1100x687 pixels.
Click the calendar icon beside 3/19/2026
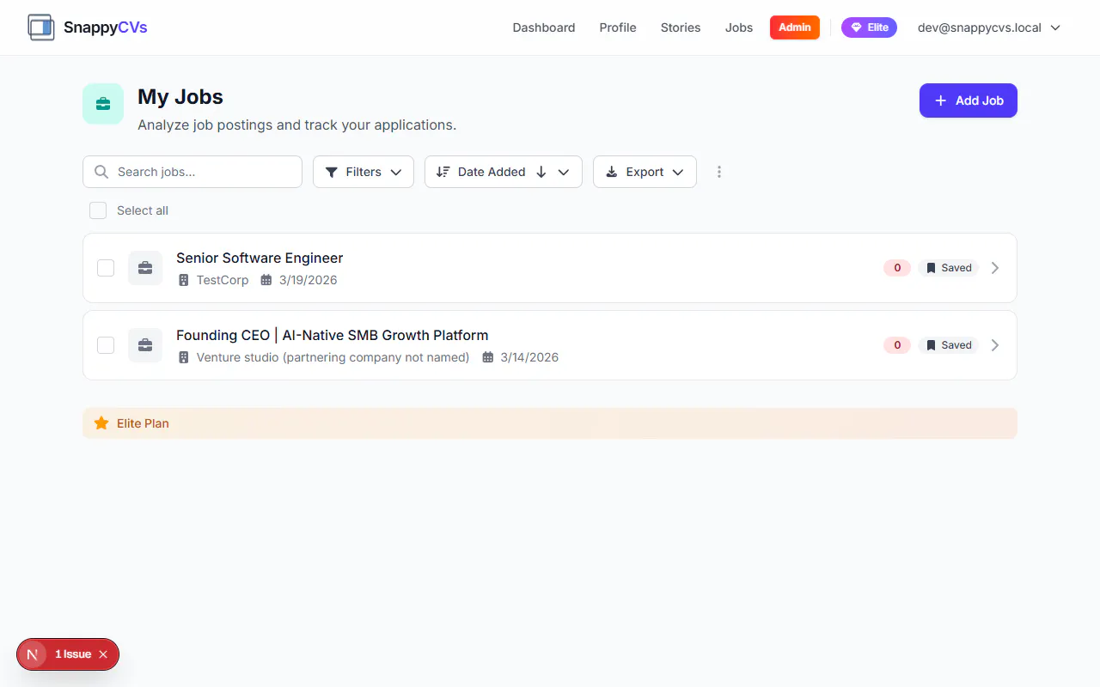point(266,280)
